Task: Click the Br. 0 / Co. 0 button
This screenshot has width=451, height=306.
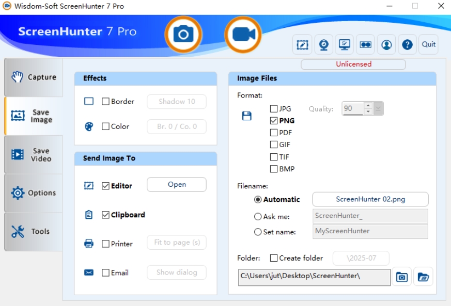Action: pos(177,126)
